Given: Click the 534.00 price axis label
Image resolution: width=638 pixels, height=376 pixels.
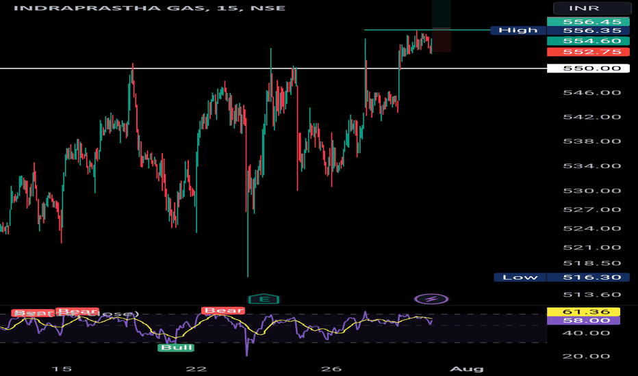Looking at the screenshot, I should [591, 166].
